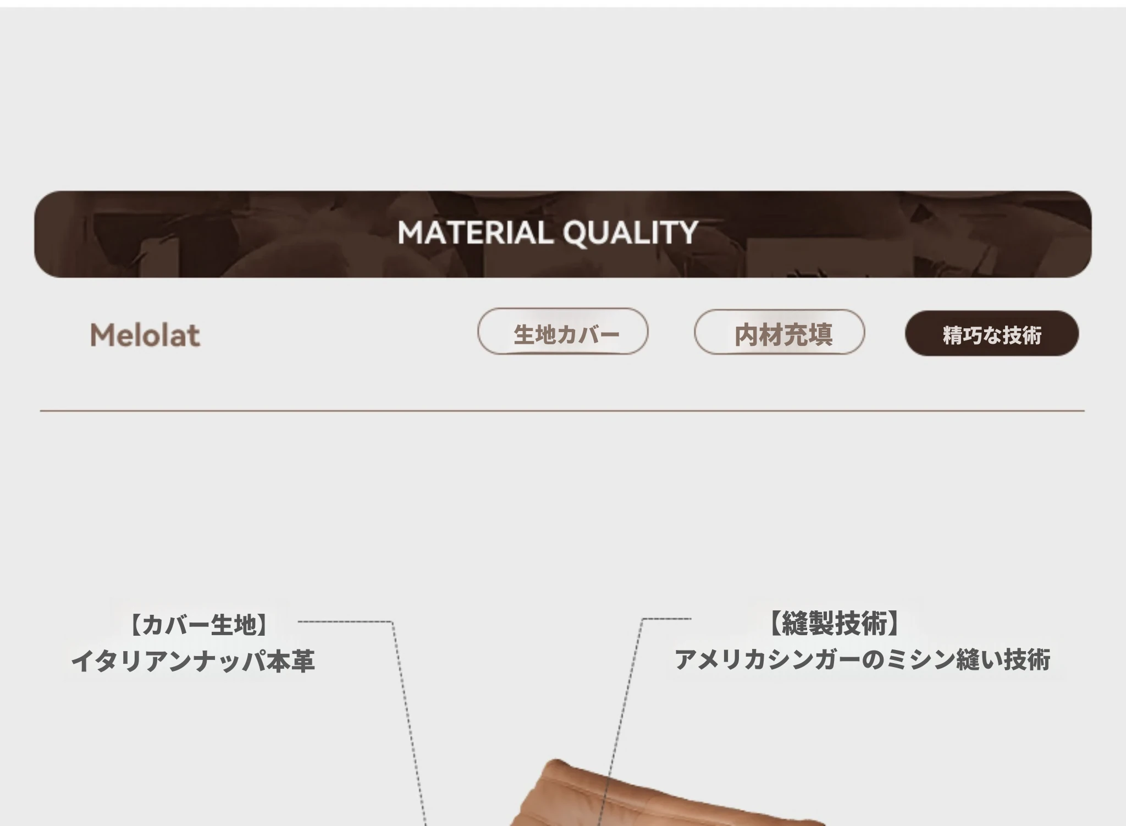Click horizontal dashed line beside カバー生地 label

click(x=345, y=621)
